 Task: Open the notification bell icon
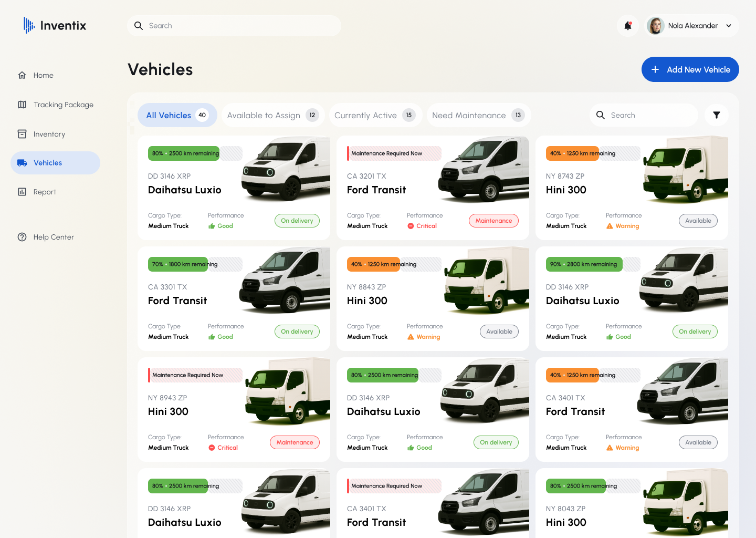628,25
